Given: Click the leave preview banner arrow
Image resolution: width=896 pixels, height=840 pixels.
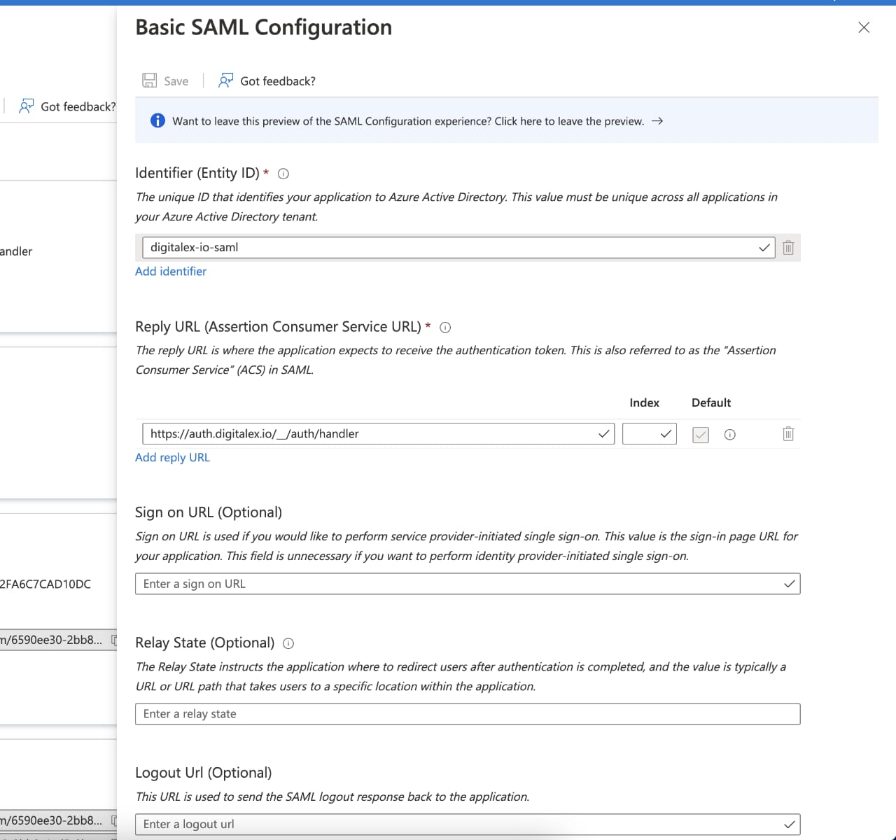Looking at the screenshot, I should [x=657, y=121].
